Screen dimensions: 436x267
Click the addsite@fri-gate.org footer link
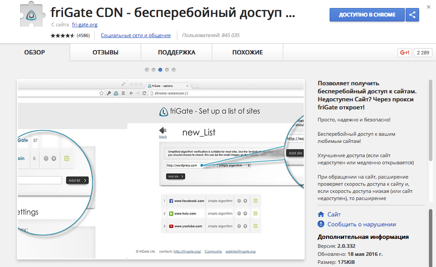click(x=240, y=251)
